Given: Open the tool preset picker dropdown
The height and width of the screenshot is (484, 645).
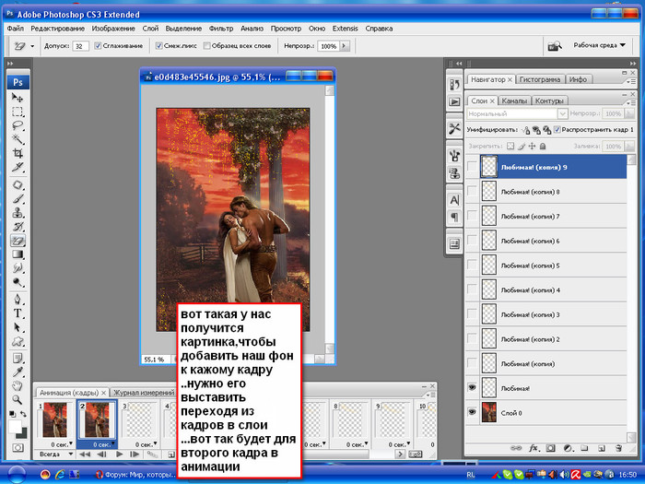Looking at the screenshot, I should pyautogui.click(x=32, y=46).
